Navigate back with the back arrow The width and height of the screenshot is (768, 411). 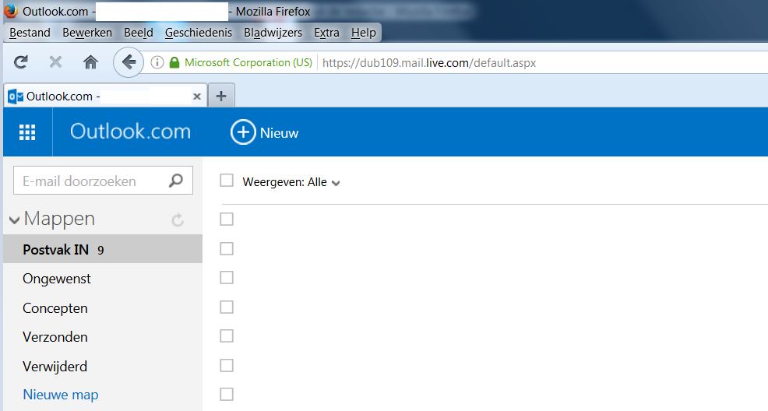click(129, 62)
